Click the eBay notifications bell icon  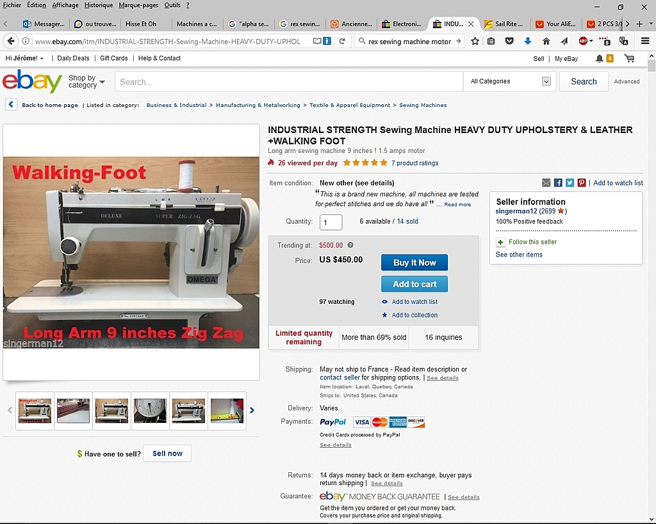(x=599, y=58)
